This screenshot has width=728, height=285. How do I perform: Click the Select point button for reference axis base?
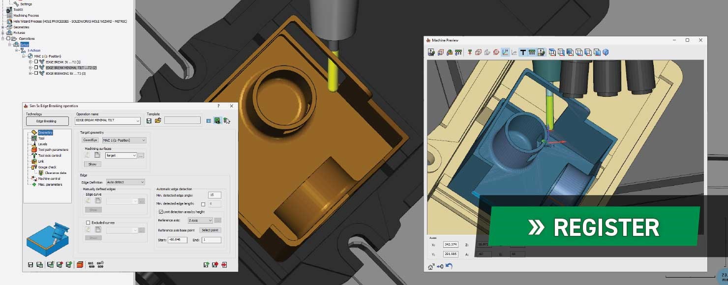(210, 230)
